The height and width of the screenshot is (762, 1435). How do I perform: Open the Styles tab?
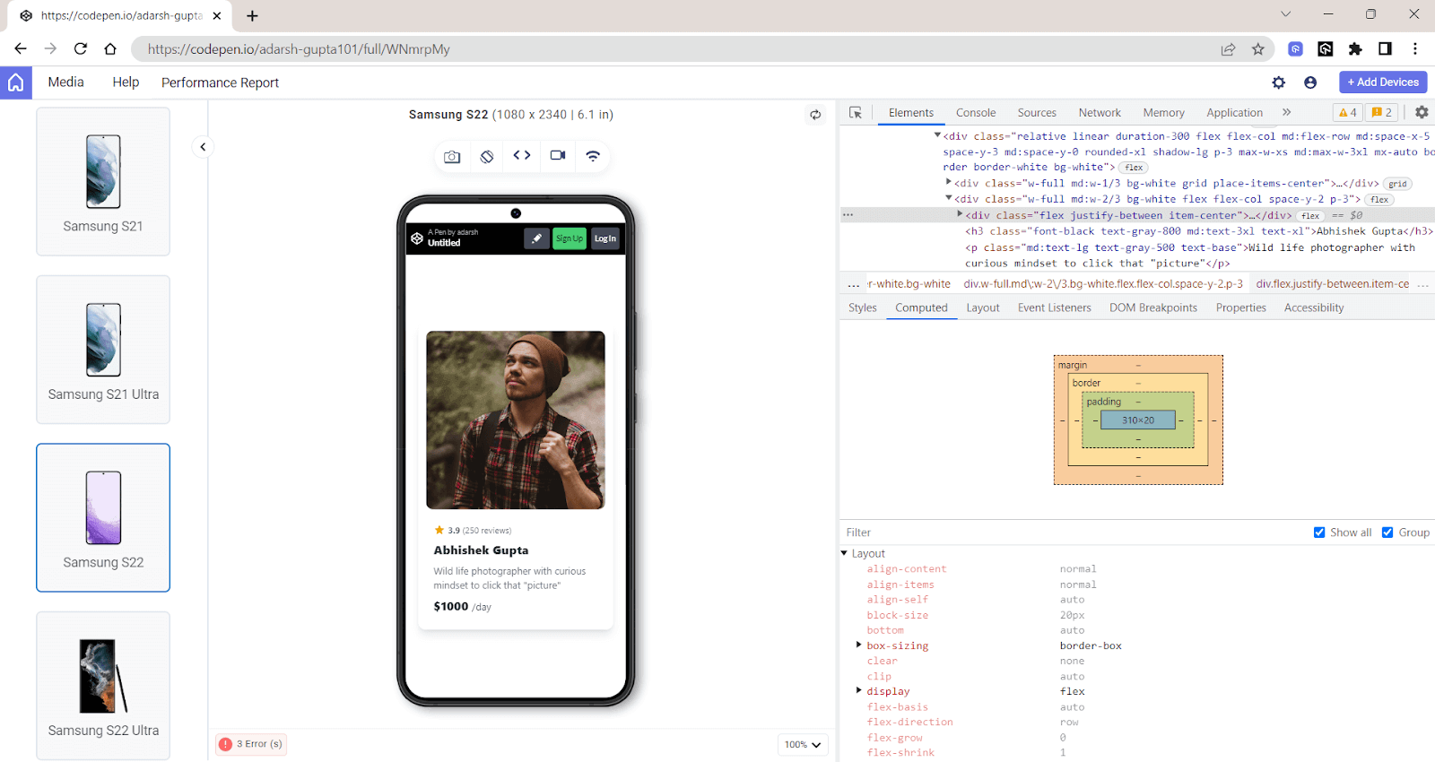pyautogui.click(x=863, y=307)
